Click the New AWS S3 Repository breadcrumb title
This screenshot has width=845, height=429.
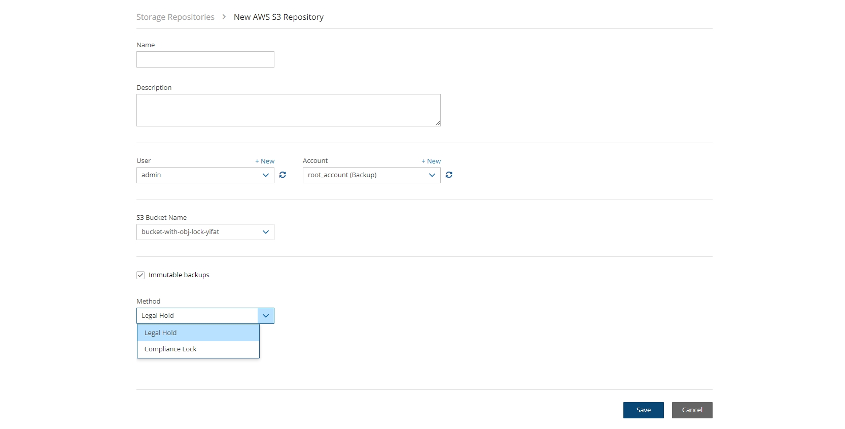(278, 17)
